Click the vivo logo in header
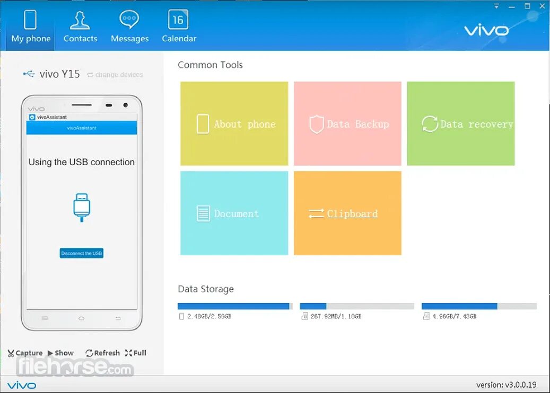The height and width of the screenshot is (393, 550). point(486,31)
